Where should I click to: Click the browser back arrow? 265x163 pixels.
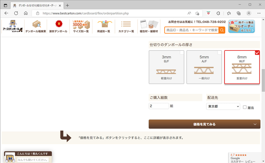coord(6,13)
